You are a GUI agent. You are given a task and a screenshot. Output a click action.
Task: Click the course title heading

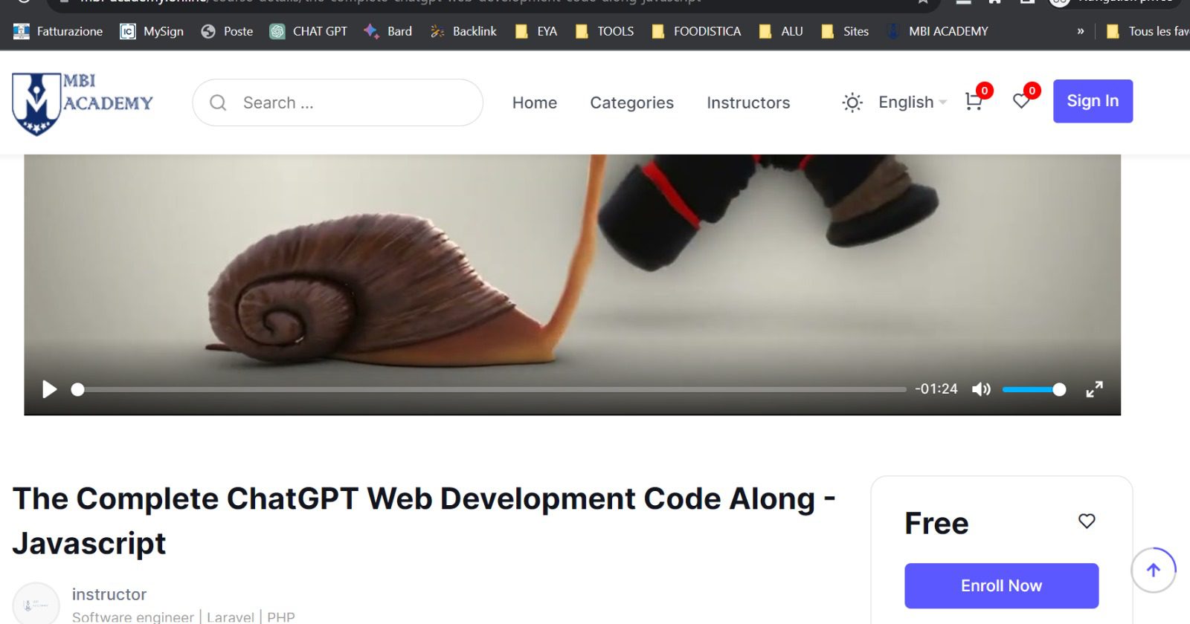424,521
